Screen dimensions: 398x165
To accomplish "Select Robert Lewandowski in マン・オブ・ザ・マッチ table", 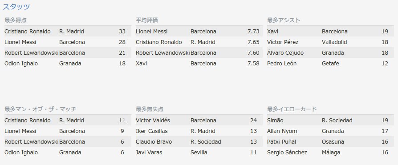I will (32, 142).
